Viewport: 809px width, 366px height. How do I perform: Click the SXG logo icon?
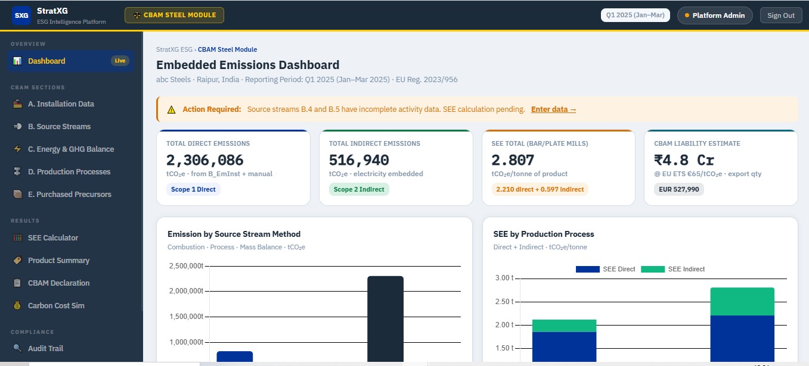(21, 15)
